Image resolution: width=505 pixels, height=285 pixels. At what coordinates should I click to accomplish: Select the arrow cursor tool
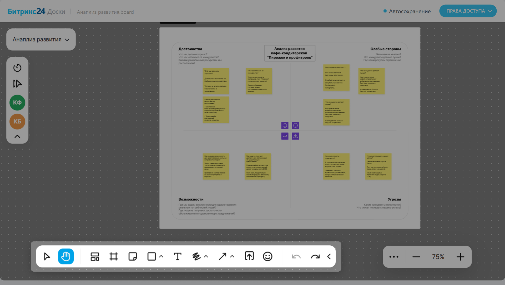click(x=47, y=256)
